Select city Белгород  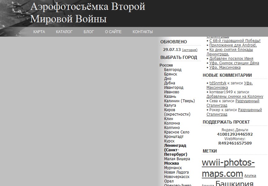pyautogui.click(x=173, y=69)
